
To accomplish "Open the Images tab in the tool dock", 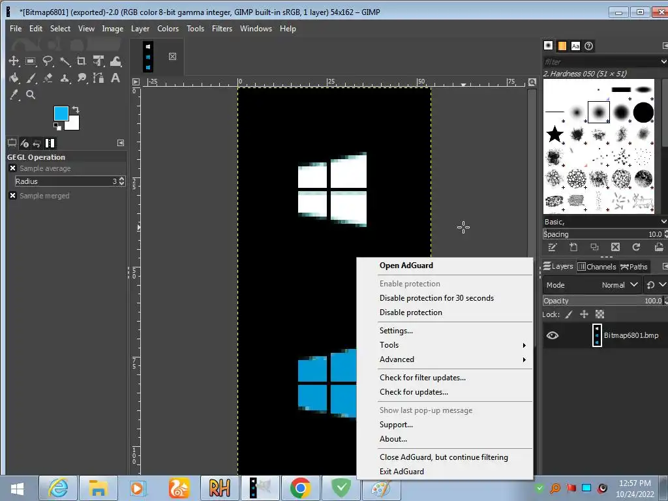I will point(50,143).
